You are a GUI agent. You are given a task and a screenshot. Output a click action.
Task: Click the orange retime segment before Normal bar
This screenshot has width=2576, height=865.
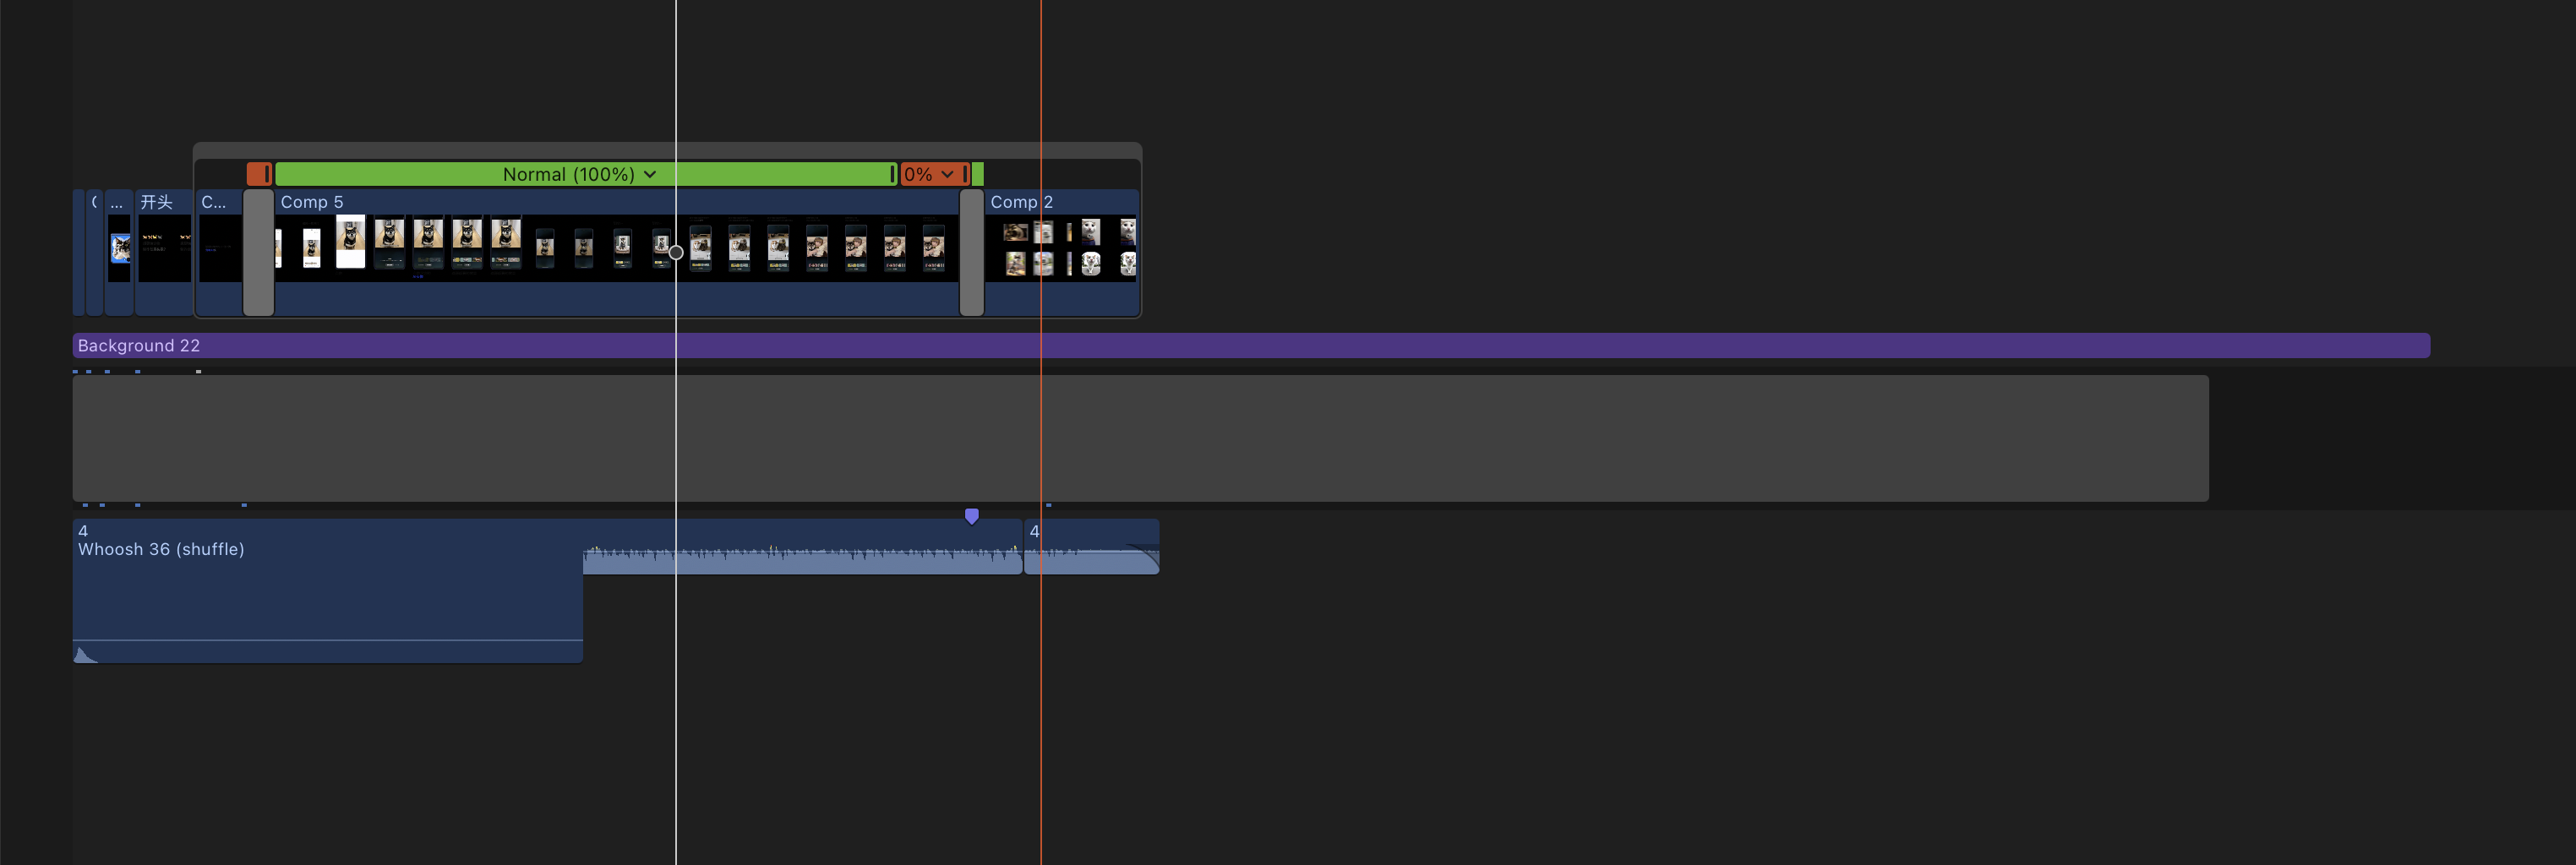point(259,174)
